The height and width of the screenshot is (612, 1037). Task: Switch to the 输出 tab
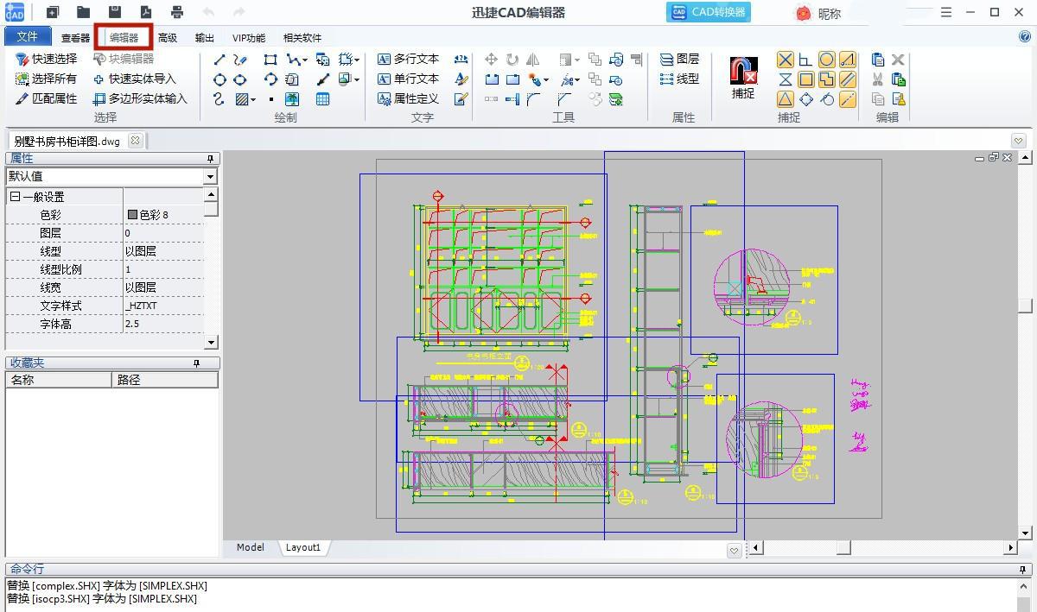click(x=205, y=38)
